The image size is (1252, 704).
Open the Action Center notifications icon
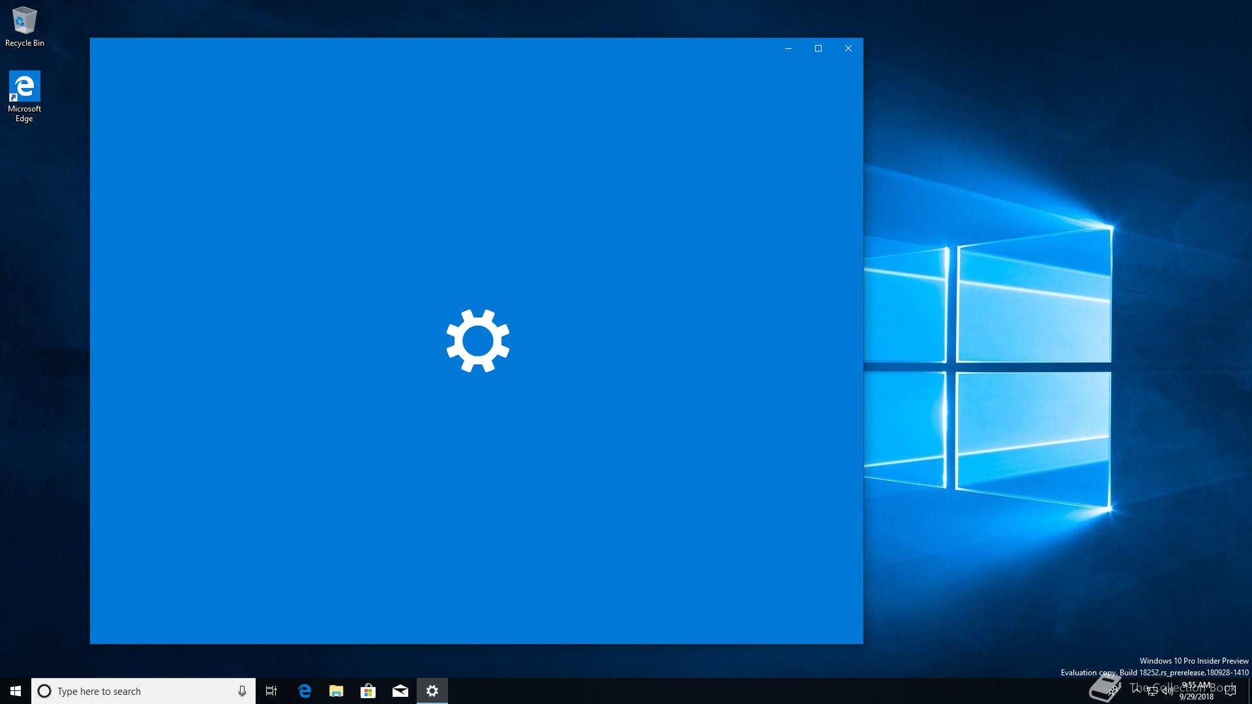tap(1230, 691)
